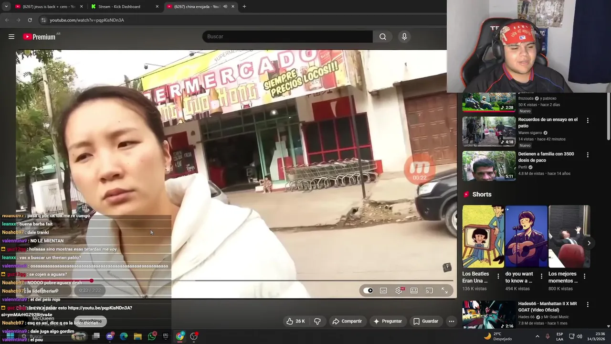
Task: Cast the video to a device
Action: [x=429, y=290]
